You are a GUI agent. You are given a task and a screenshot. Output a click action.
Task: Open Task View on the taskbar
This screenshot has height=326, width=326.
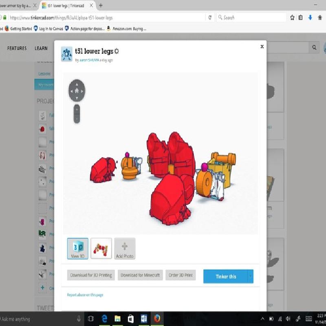91,319
